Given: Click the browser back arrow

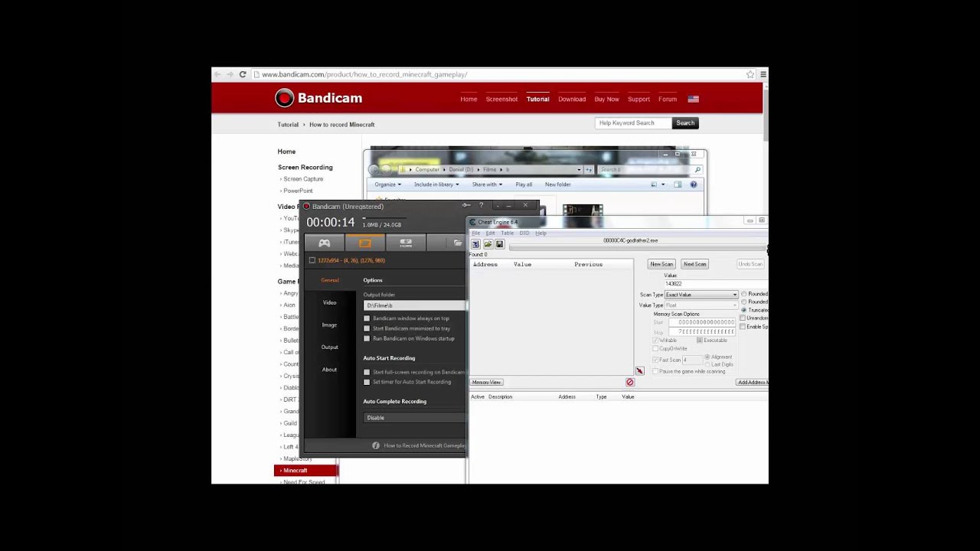Looking at the screenshot, I should [x=218, y=74].
